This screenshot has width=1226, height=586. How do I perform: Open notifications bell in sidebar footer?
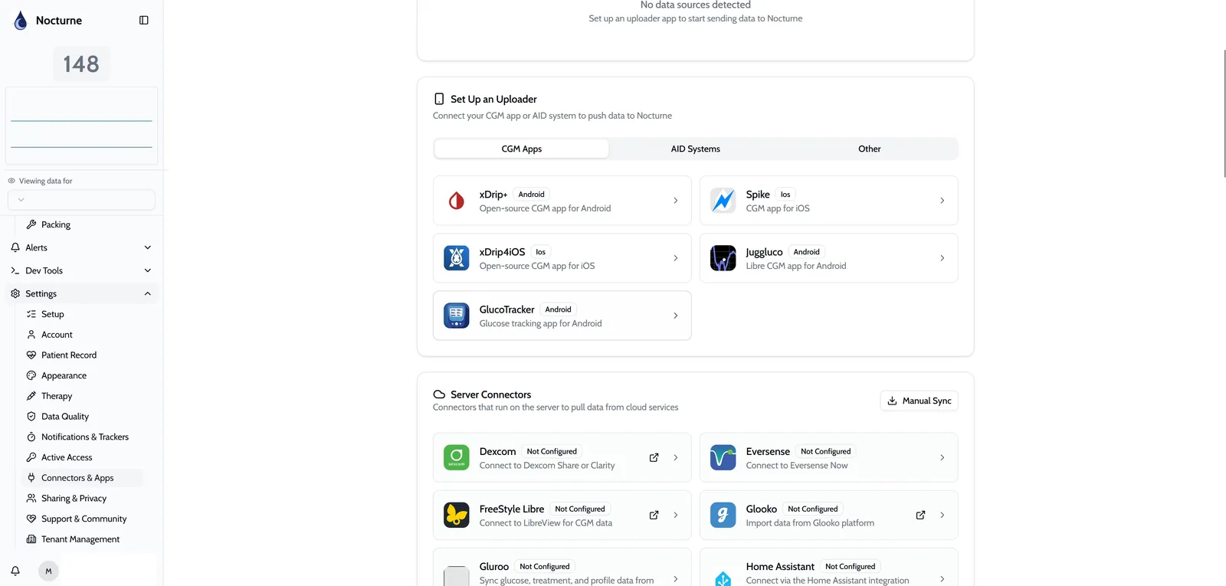(x=15, y=571)
